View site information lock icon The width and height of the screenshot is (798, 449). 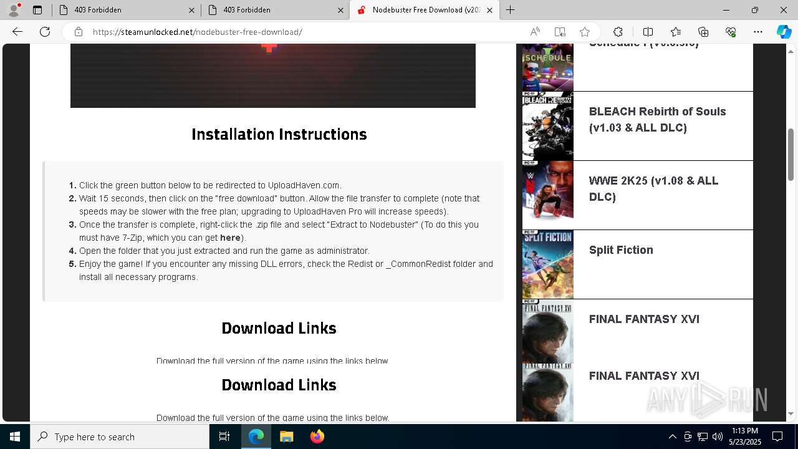point(78,32)
